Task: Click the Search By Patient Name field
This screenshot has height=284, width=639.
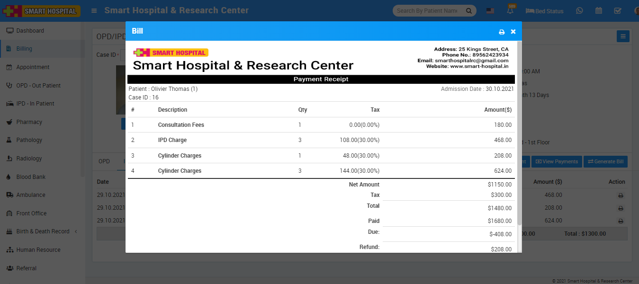Action: point(429,11)
